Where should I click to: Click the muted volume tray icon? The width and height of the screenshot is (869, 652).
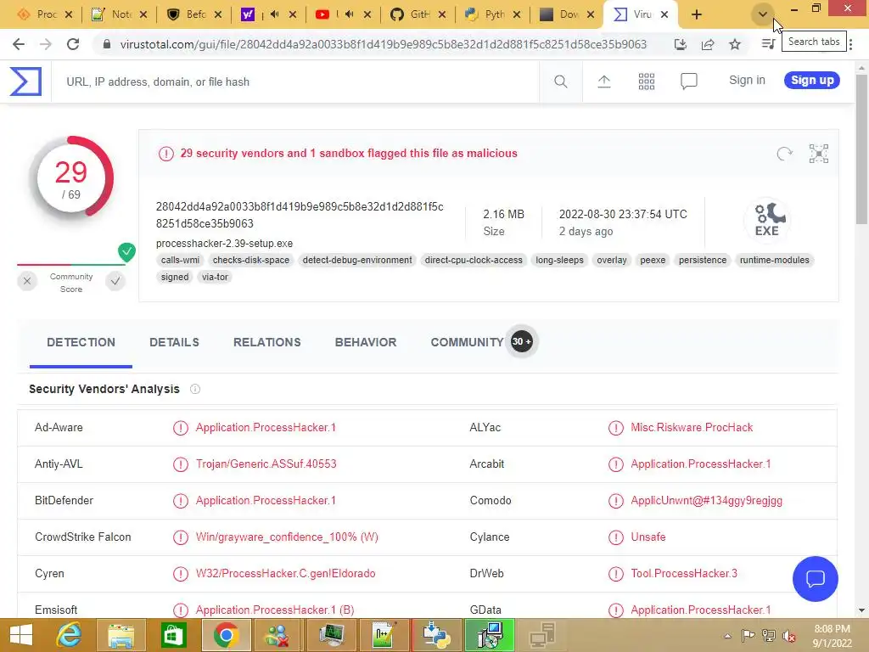(788, 635)
